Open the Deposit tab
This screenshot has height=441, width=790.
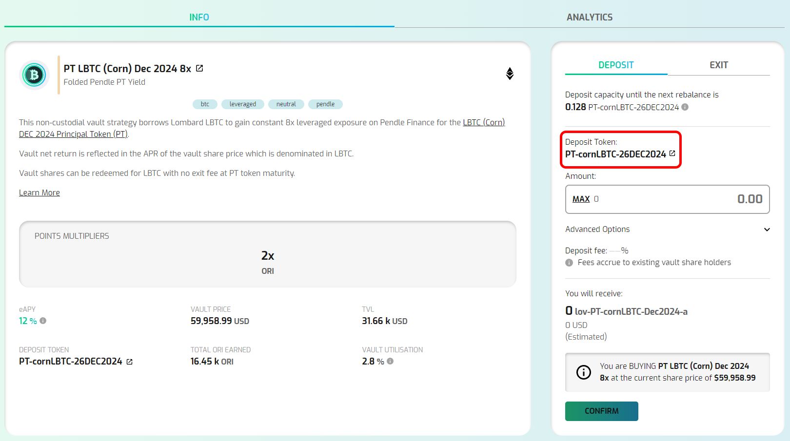[x=616, y=65]
